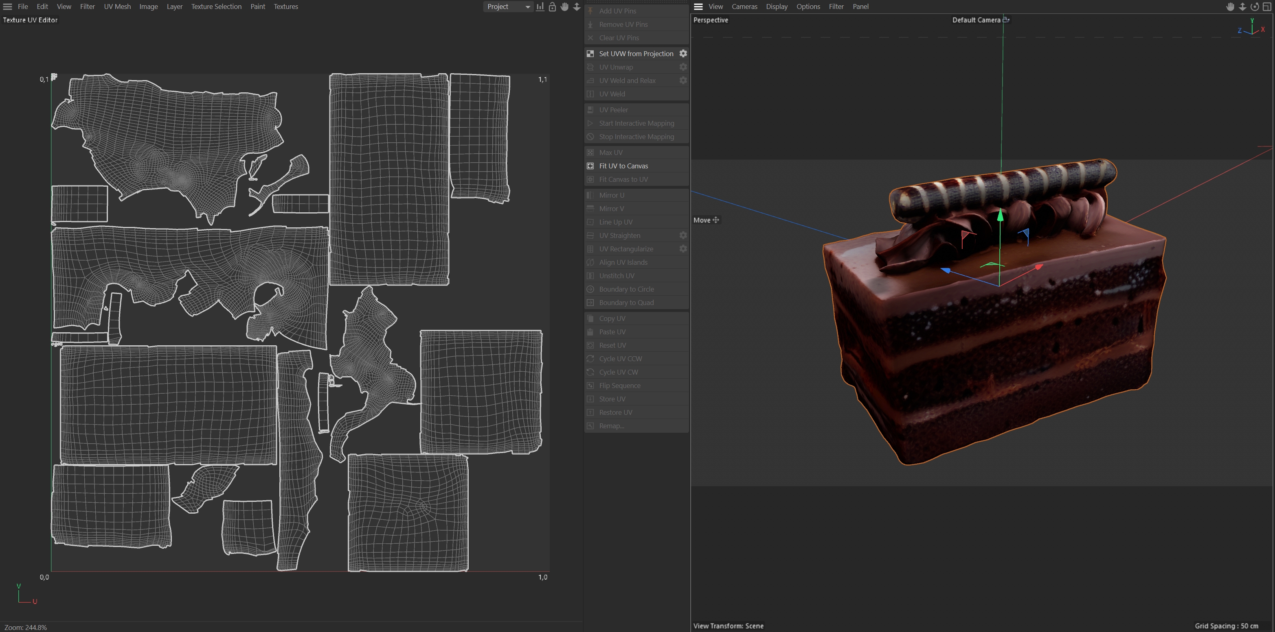
Task: Click Fit UV to Canvas
Action: pyautogui.click(x=623, y=166)
